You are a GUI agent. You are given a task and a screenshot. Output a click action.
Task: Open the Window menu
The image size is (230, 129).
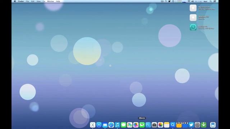50,1
